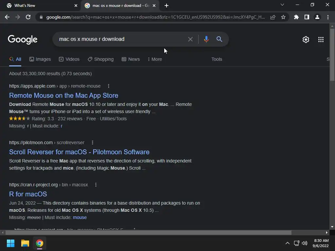335x251 pixels.
Task: Switch to News results
Action: click(x=131, y=59)
